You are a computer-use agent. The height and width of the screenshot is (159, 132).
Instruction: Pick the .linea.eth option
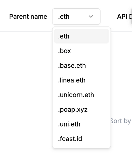tap(81, 80)
